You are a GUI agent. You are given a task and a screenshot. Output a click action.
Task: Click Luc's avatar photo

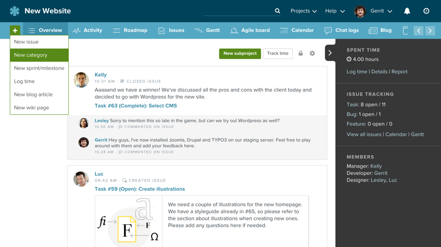(81, 179)
